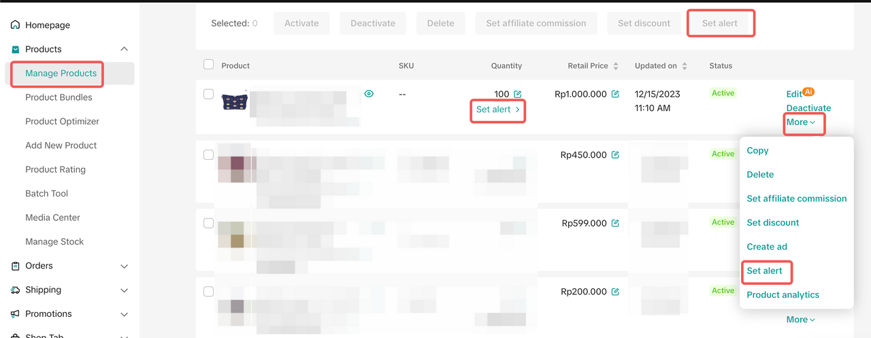Open More dropdown for first product
This screenshot has height=338, width=871.
pos(801,122)
